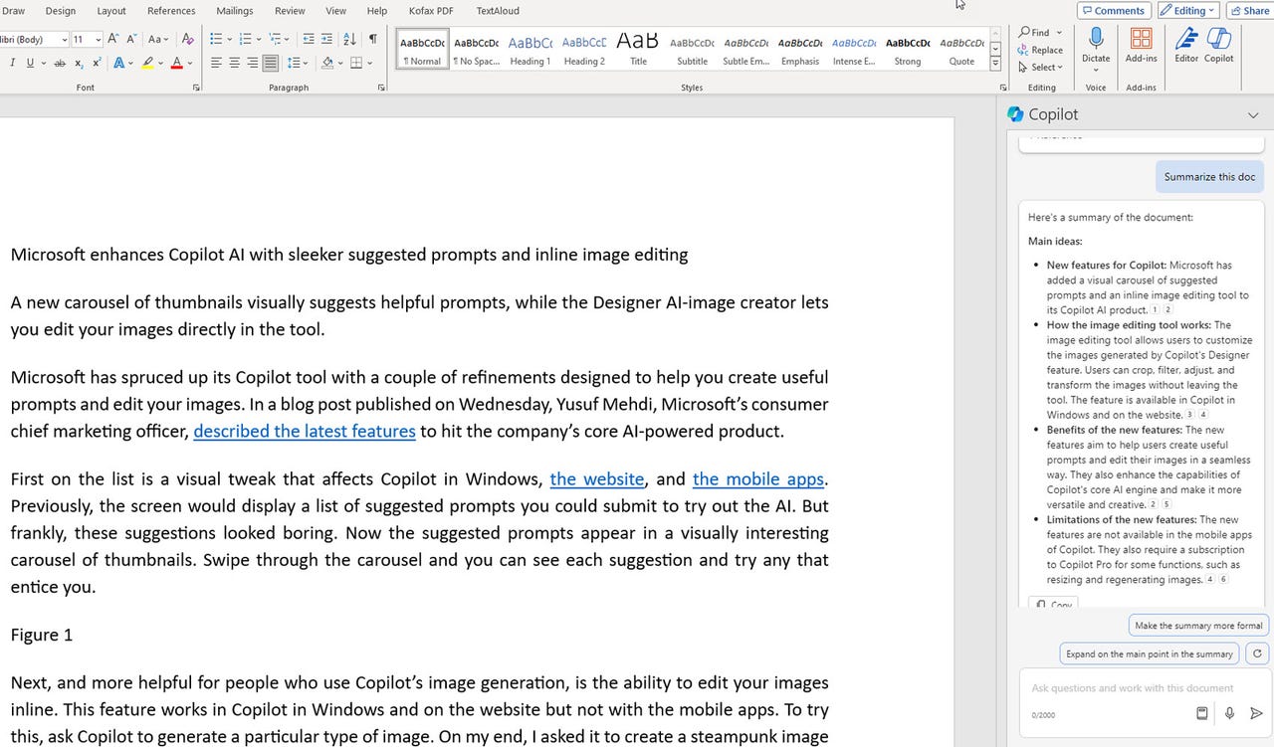Decrease paragraph indent
Viewport: 1274px width, 747px height.
[x=309, y=39]
